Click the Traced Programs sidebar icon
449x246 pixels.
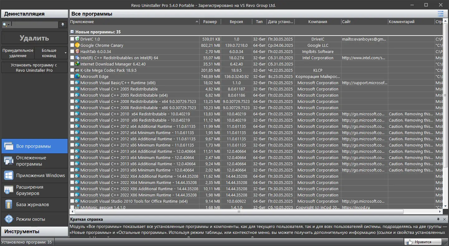[x=8, y=161]
